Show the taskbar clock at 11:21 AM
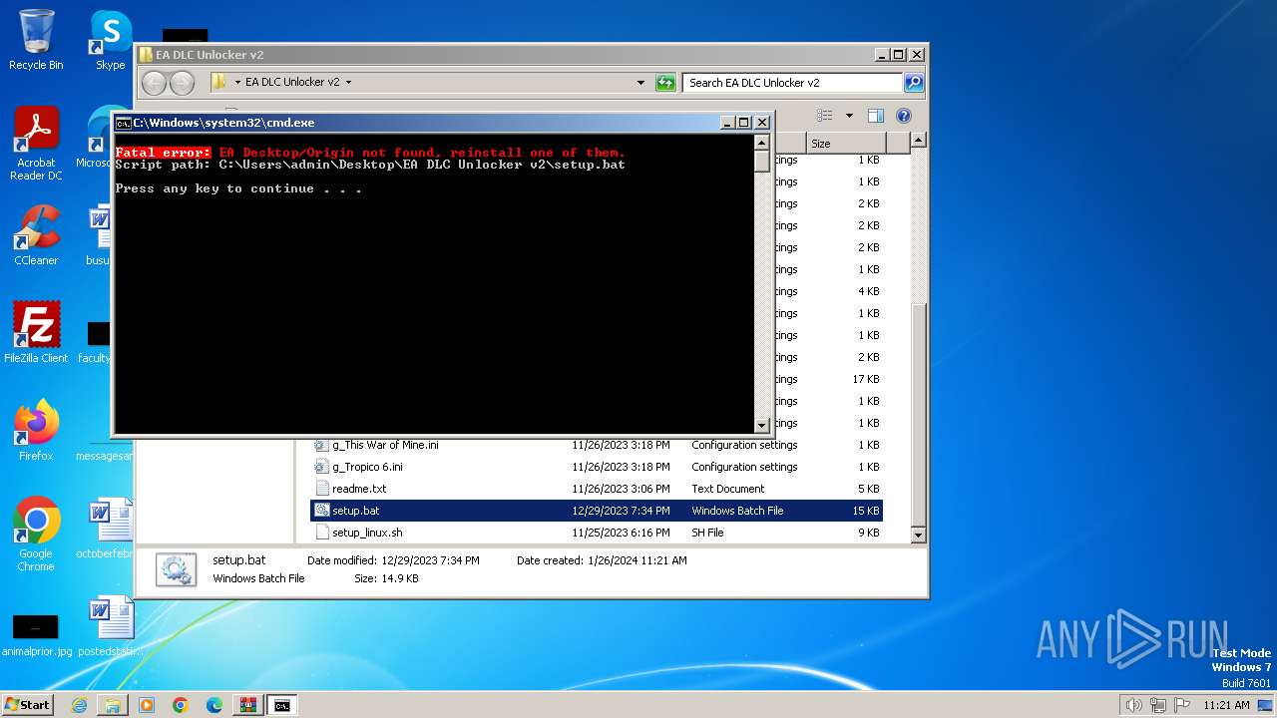 (x=1226, y=705)
